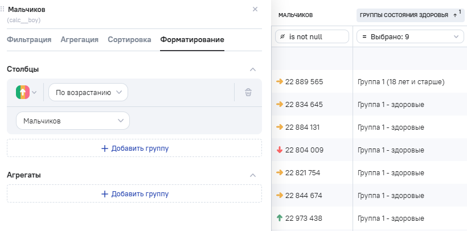Collapse the Агрегаты section

tap(253, 175)
